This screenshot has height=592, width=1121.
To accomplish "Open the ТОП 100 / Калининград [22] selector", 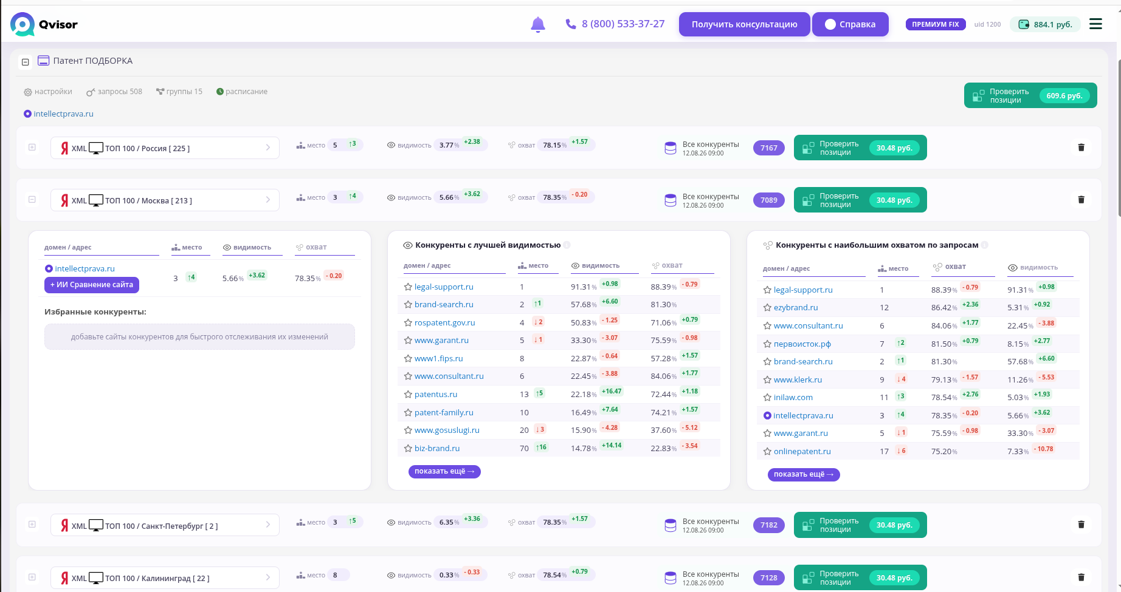I will tap(165, 578).
